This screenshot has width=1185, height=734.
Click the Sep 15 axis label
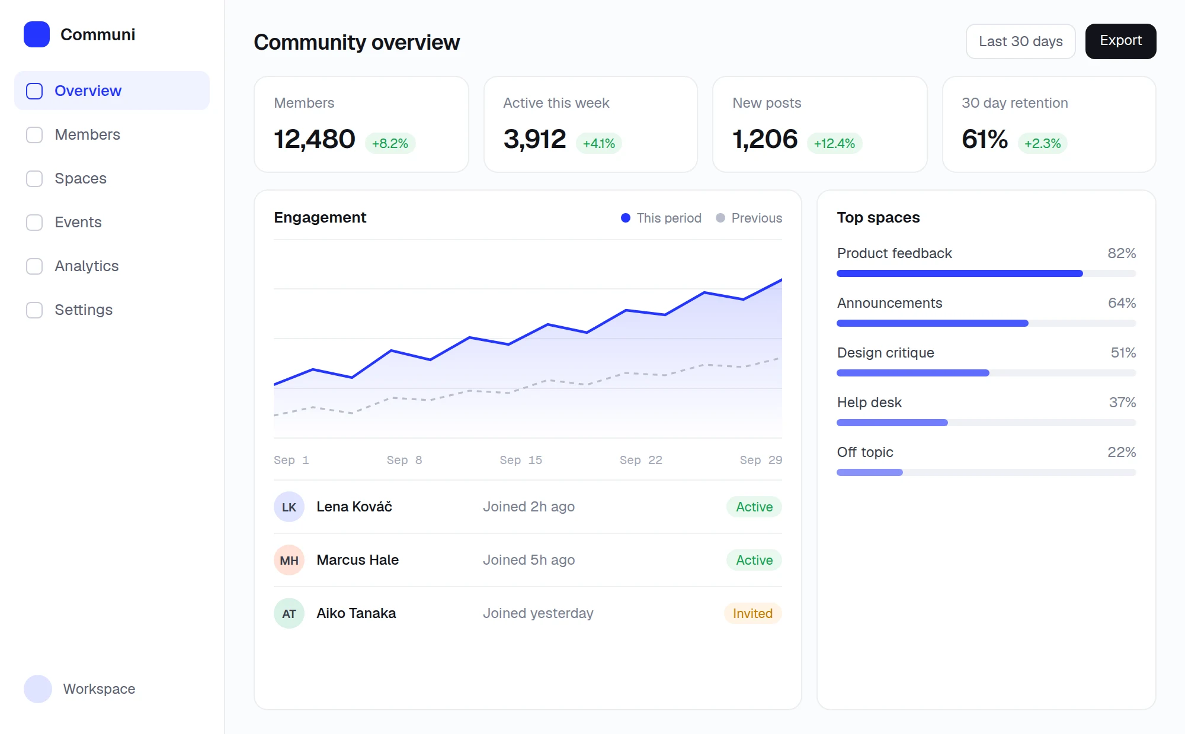521,460
